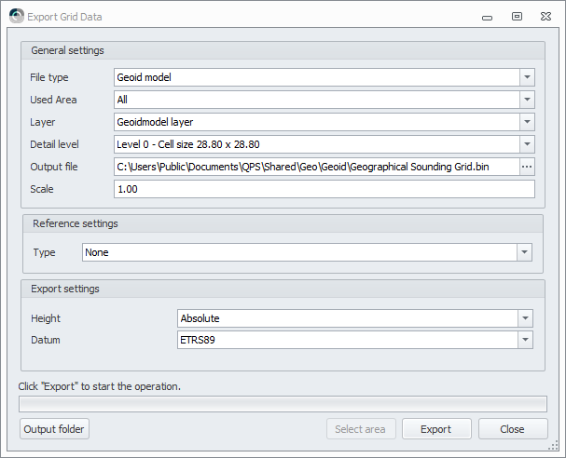Click the Close button at bottom
This screenshot has width=566, height=458.
click(512, 429)
